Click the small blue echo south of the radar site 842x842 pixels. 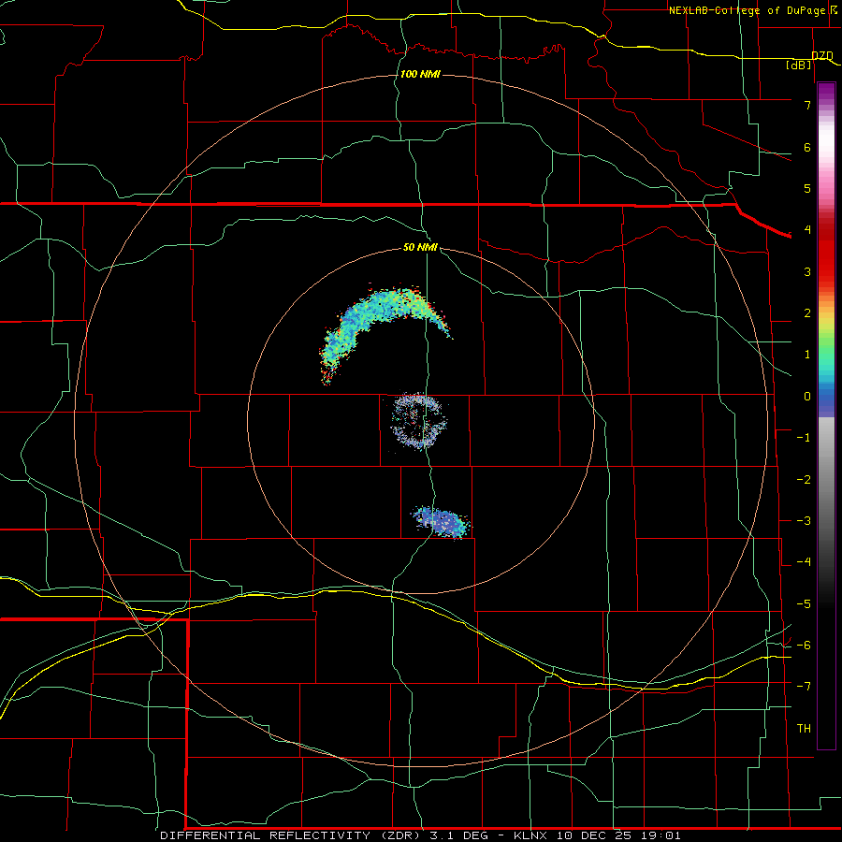click(442, 522)
